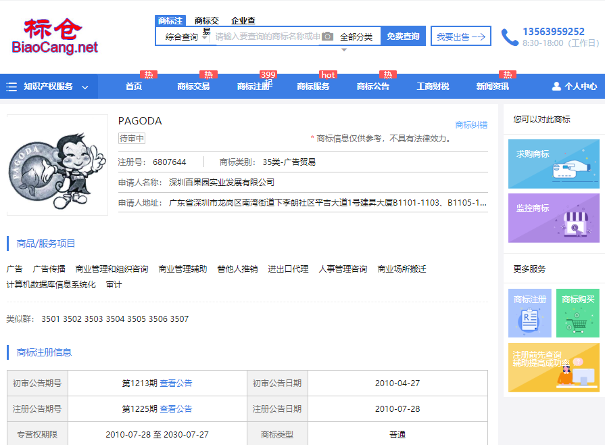Click similar group code 3501
The image size is (605, 445).
pyautogui.click(x=51, y=319)
